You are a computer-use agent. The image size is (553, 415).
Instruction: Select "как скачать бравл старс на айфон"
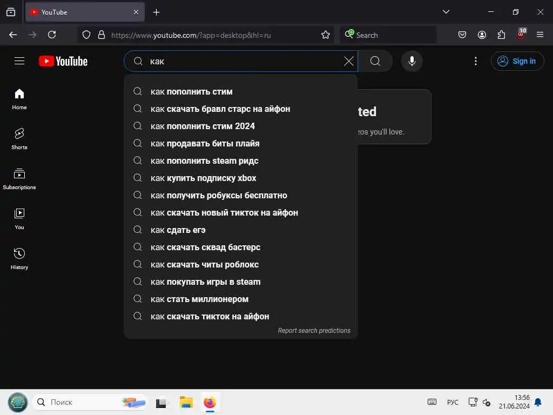(x=241, y=109)
